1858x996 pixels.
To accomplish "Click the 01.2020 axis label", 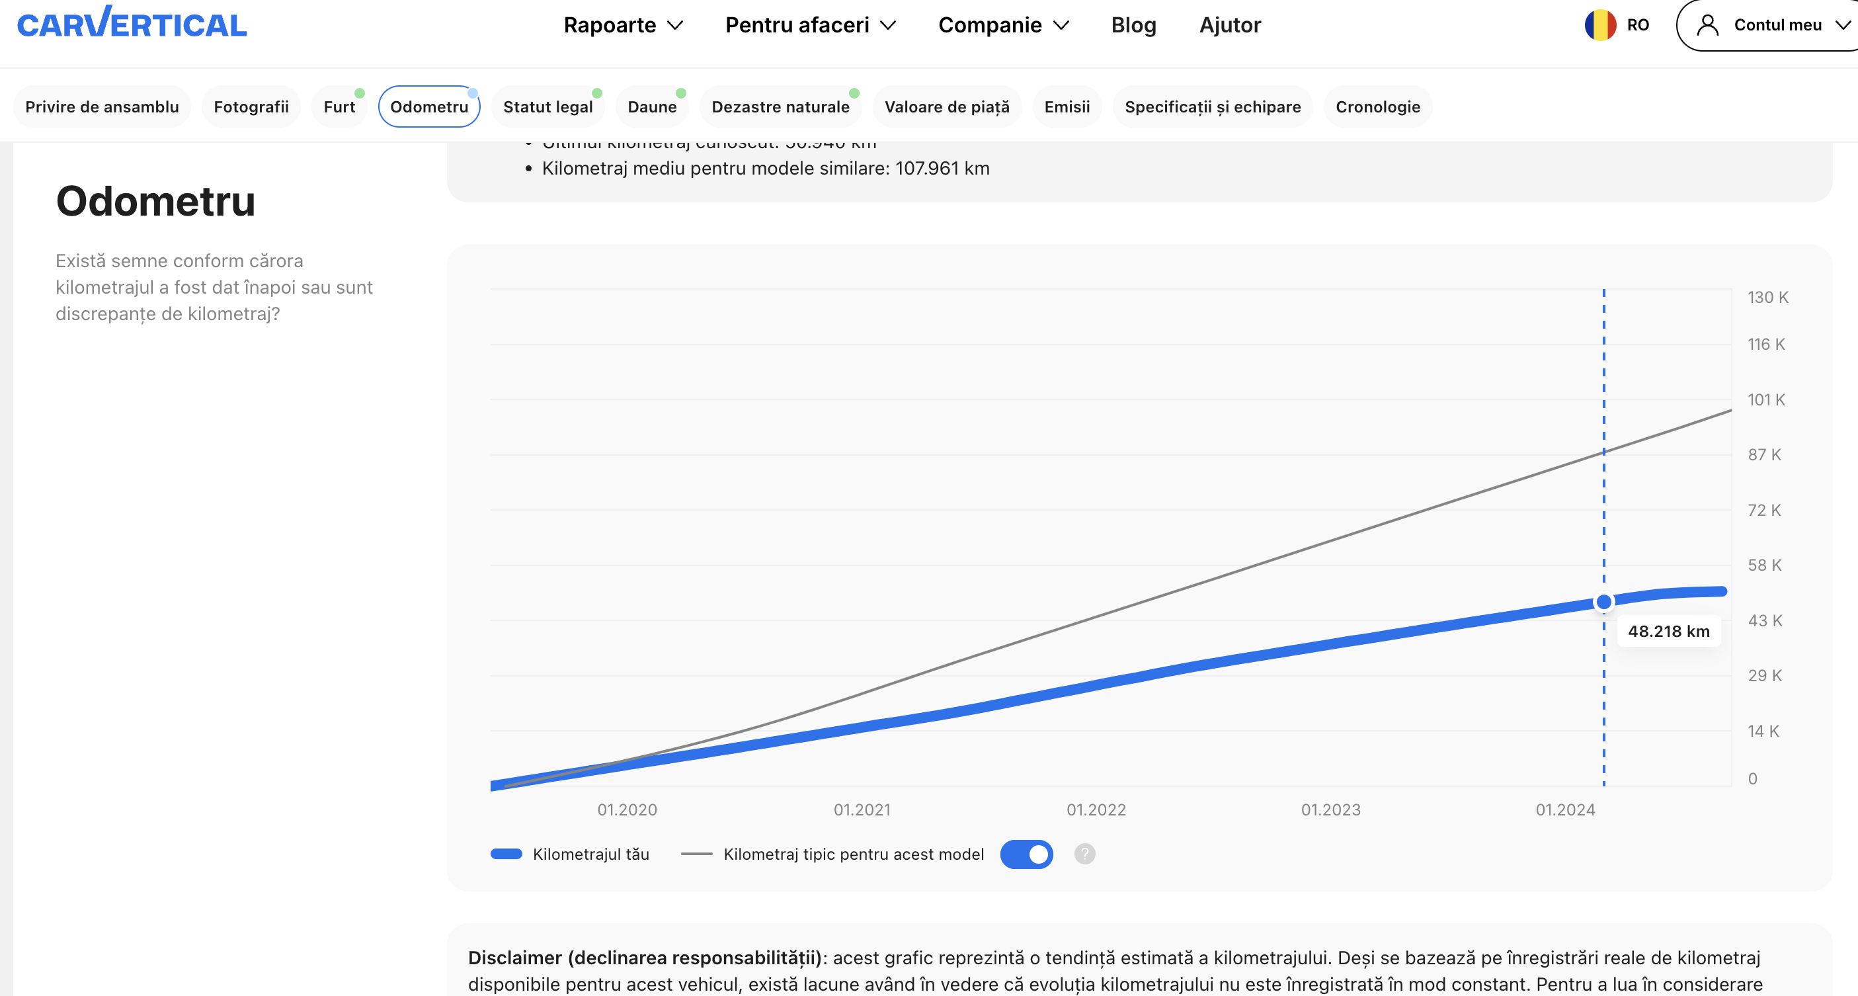I will [x=627, y=809].
